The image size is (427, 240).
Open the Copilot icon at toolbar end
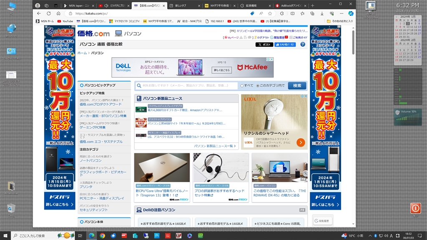(x=351, y=13)
